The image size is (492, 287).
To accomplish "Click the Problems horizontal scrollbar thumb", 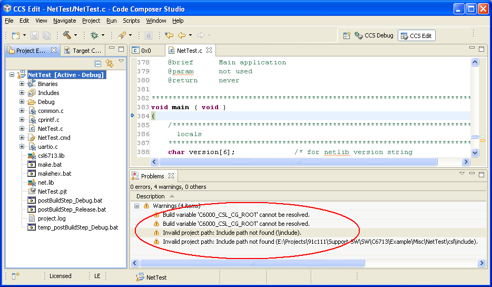I will point(252,263).
